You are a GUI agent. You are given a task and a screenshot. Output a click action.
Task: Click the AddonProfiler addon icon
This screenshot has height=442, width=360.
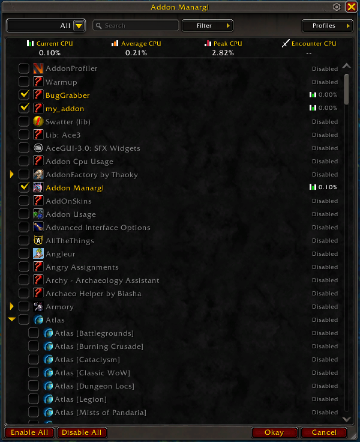38,68
